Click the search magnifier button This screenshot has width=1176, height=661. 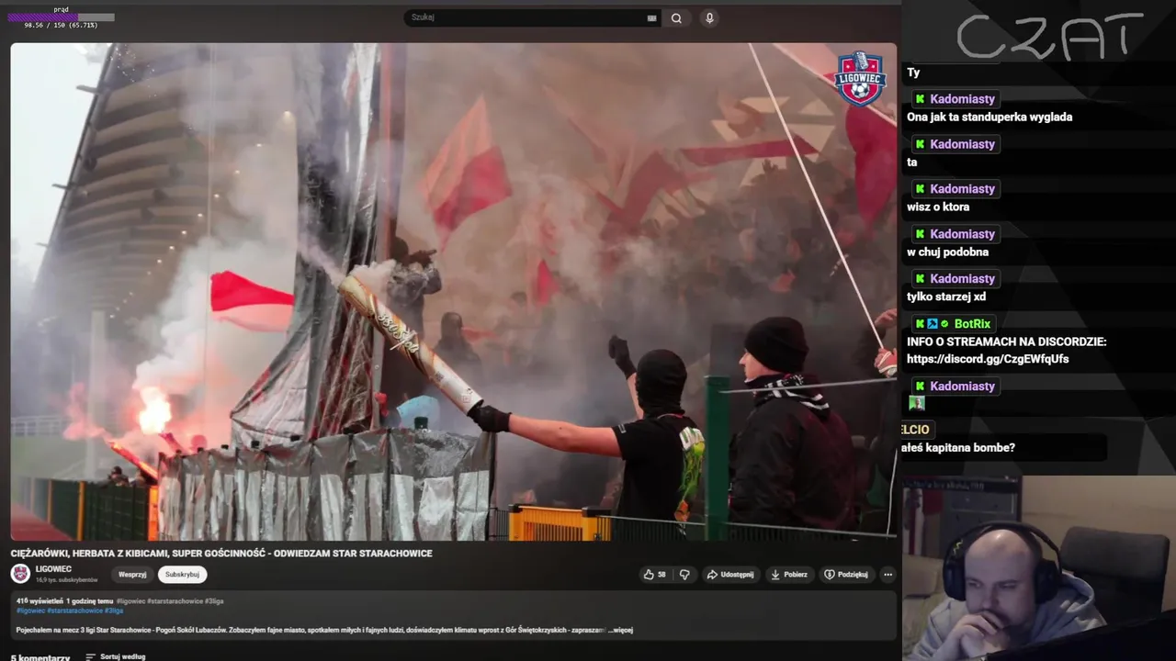point(676,17)
